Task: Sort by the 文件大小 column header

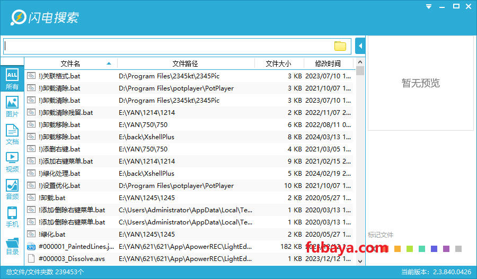Action: pyautogui.click(x=279, y=64)
